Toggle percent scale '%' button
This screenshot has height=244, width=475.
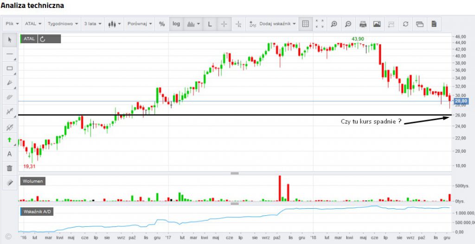click(162, 24)
